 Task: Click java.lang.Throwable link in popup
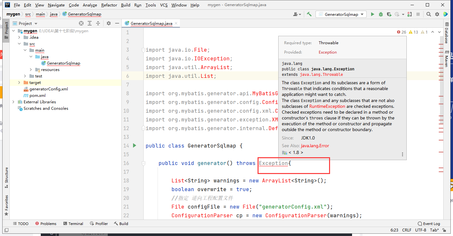coord(321,75)
